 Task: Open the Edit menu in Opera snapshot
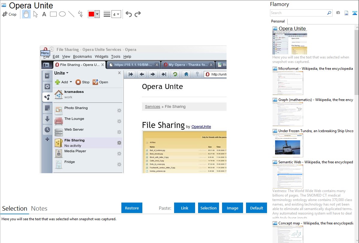pos(56,57)
